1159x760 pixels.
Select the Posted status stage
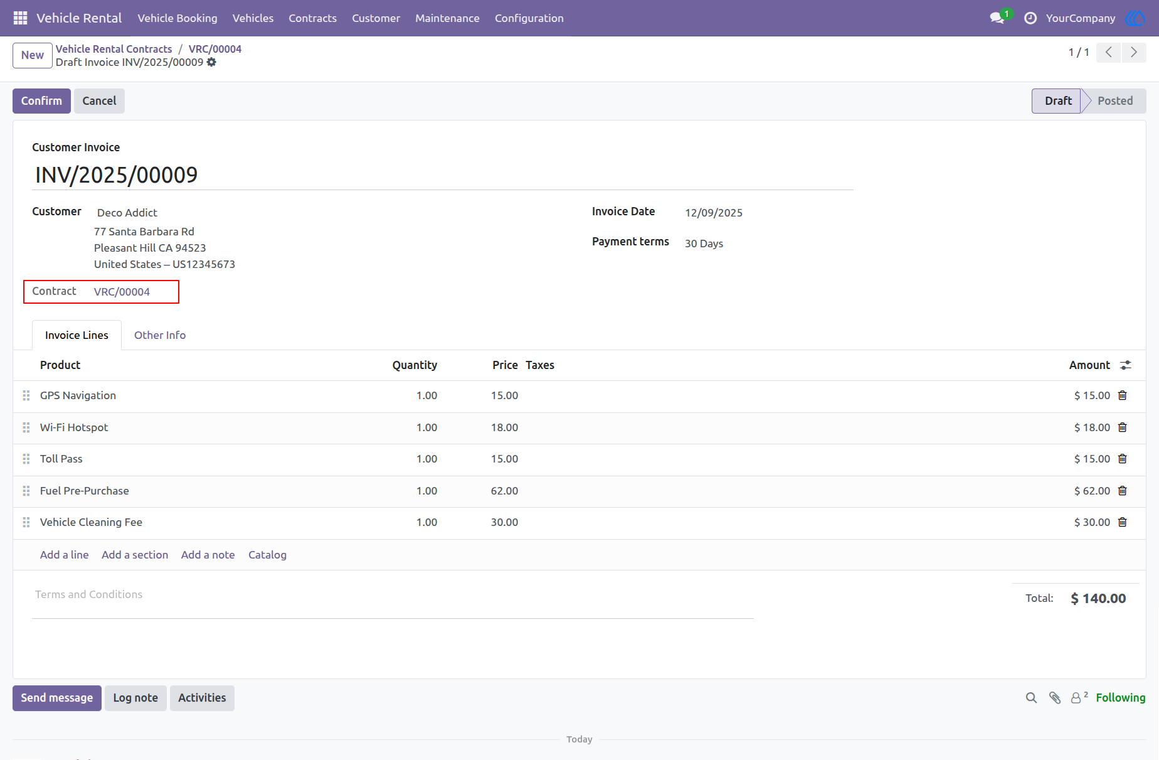coord(1114,101)
